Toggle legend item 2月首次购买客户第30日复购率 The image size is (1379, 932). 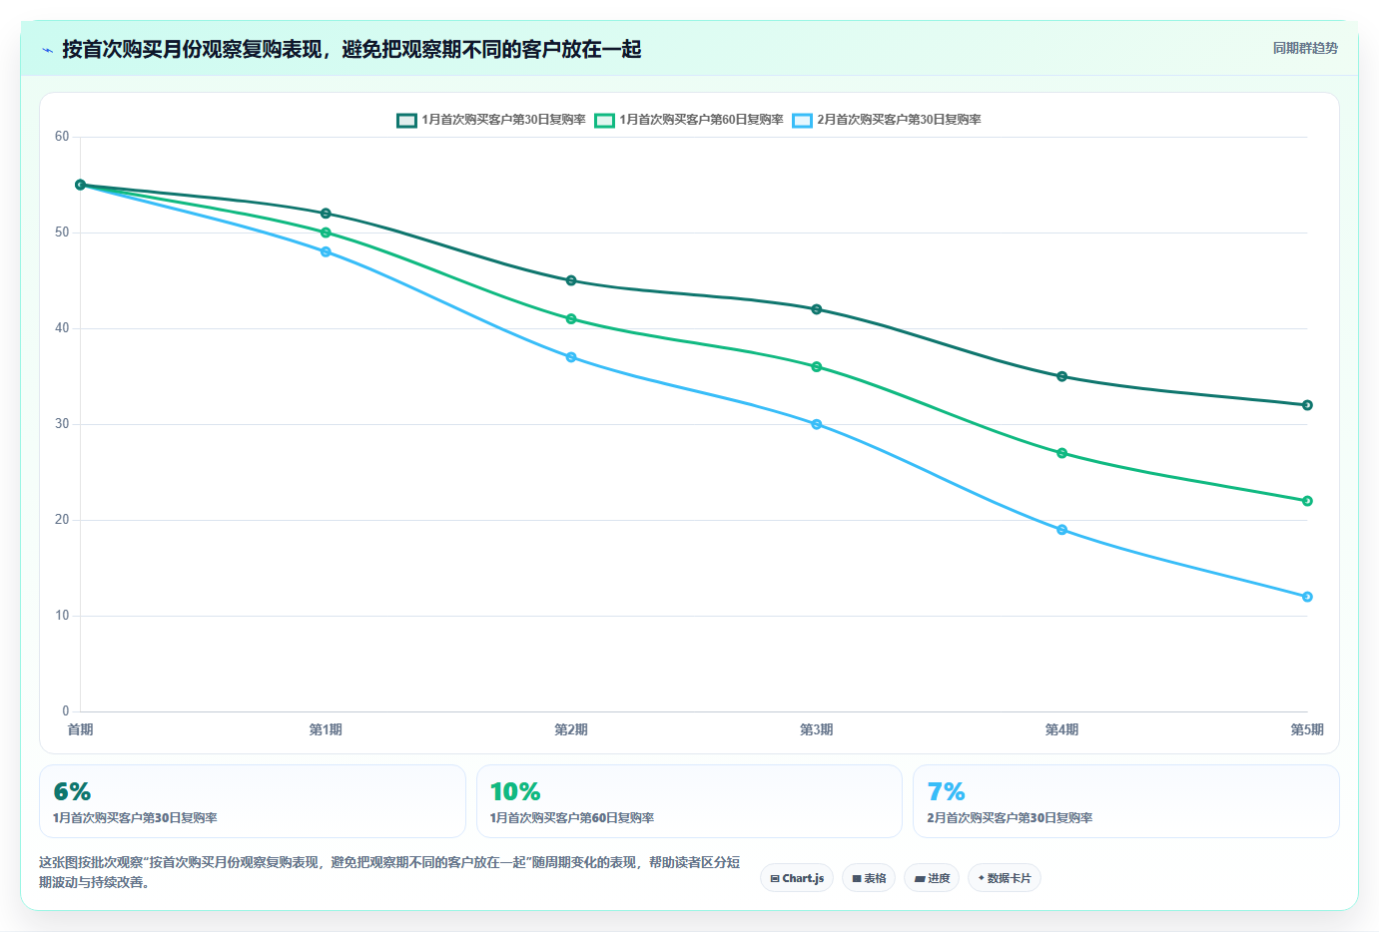[x=887, y=120]
